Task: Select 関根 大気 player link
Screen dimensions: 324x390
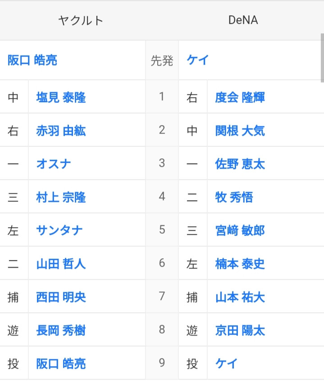Action: [x=240, y=130]
